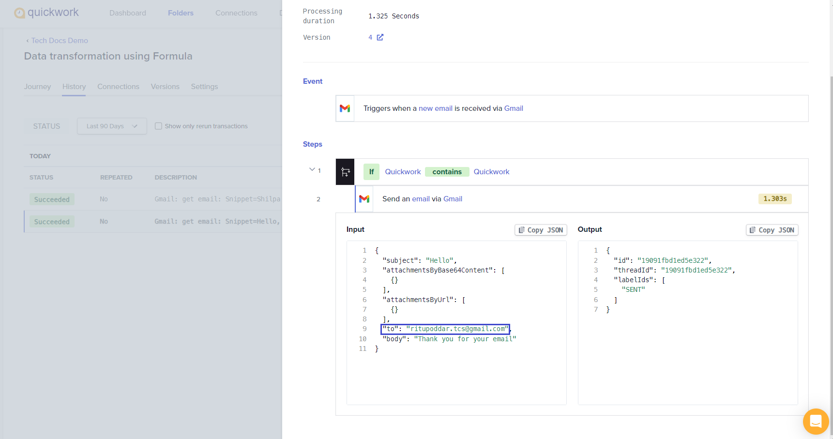The width and height of the screenshot is (833, 439).
Task: Click the version number 4 link
Action: 370,37
